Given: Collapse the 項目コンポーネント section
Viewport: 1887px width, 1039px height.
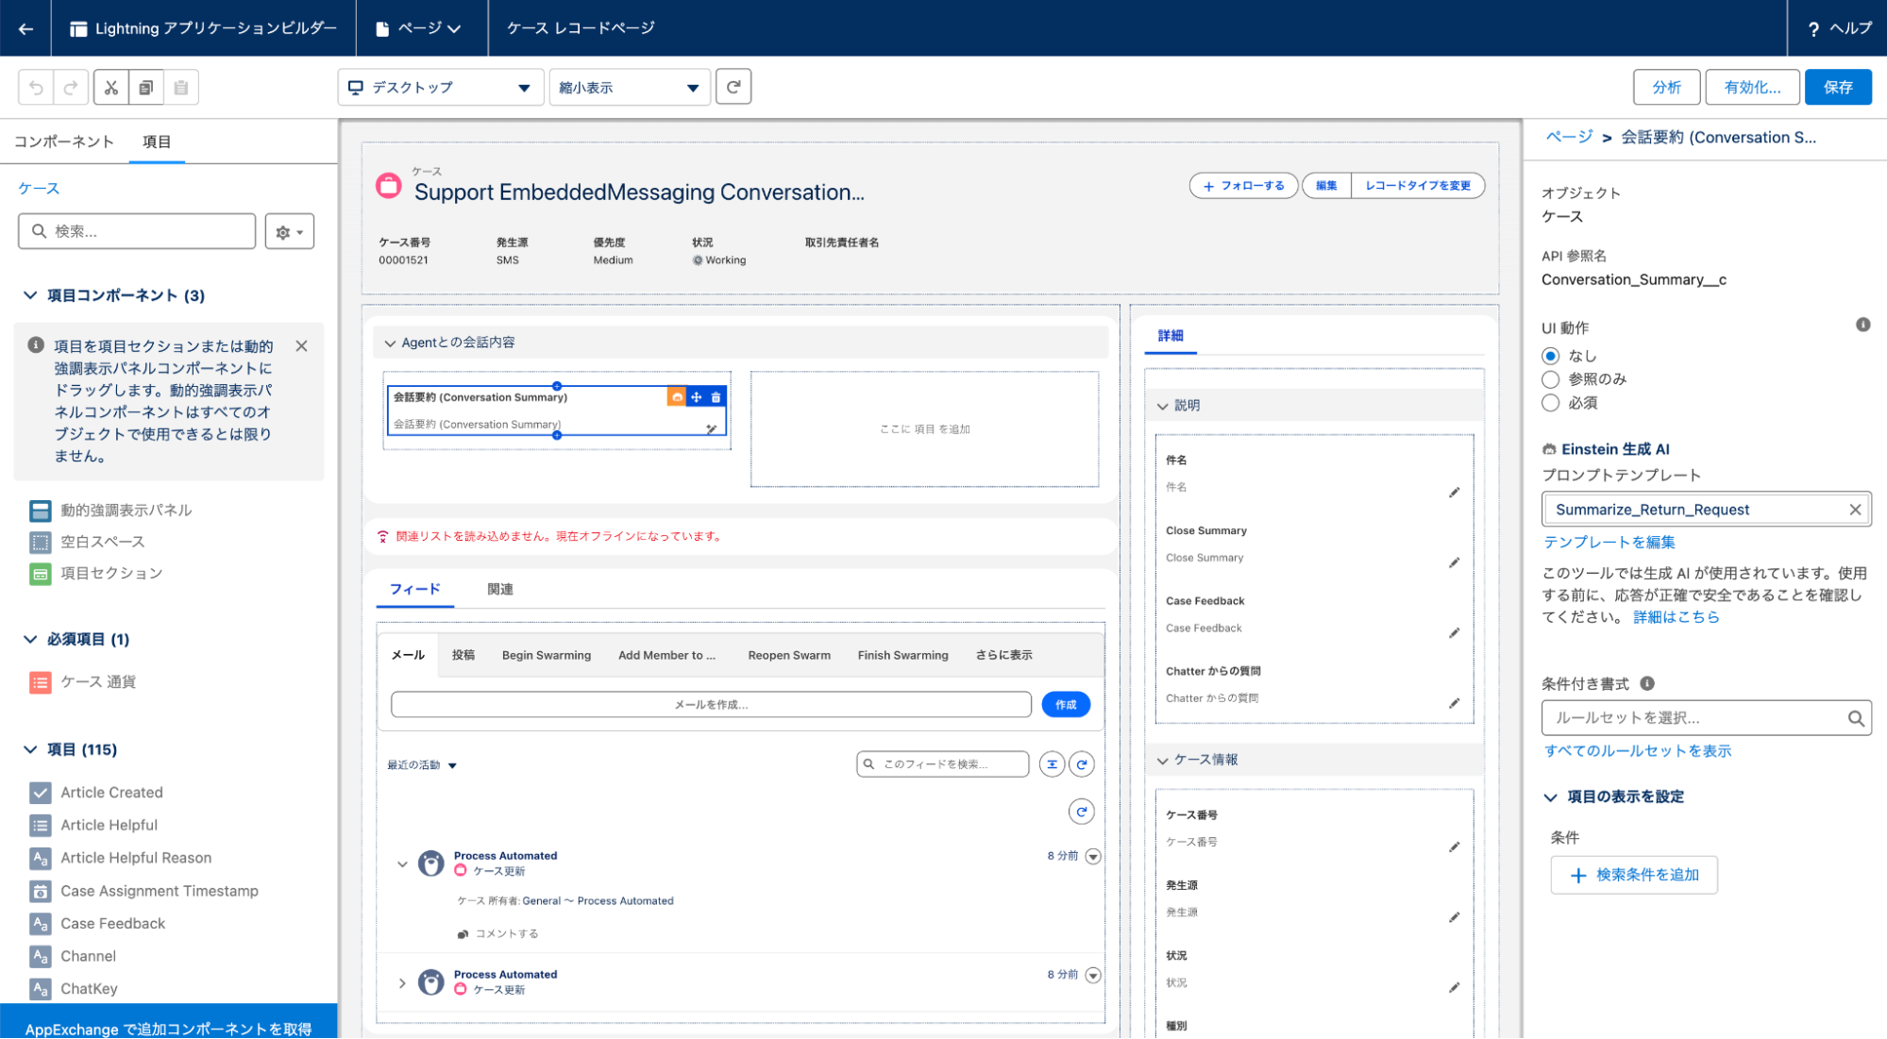Looking at the screenshot, I should tap(30, 295).
